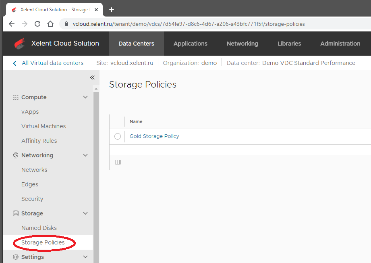
Task: Open the Gold Storage Policy link
Action: pos(154,136)
